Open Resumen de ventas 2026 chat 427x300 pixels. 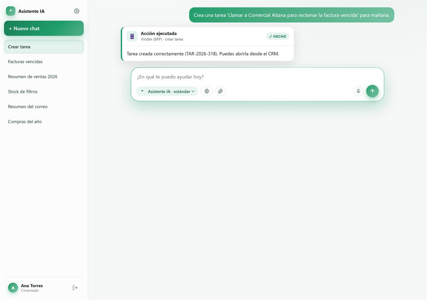tap(44, 76)
